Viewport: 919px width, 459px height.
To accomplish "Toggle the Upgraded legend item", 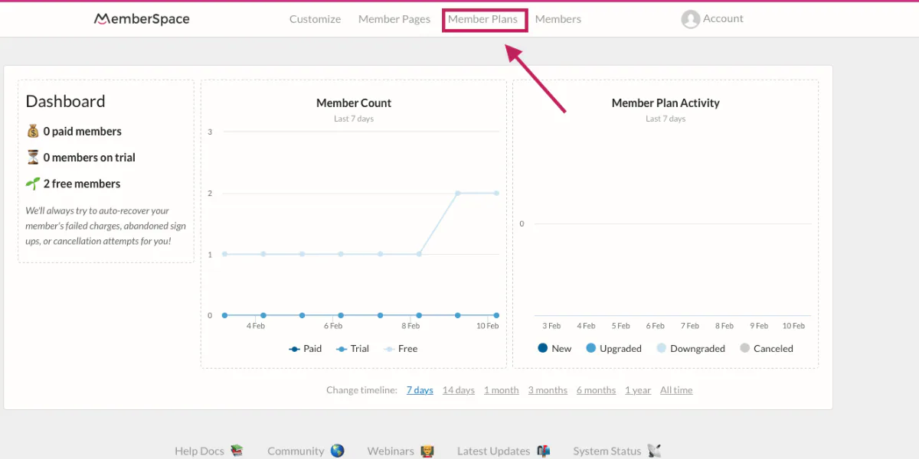I will tap(613, 348).
